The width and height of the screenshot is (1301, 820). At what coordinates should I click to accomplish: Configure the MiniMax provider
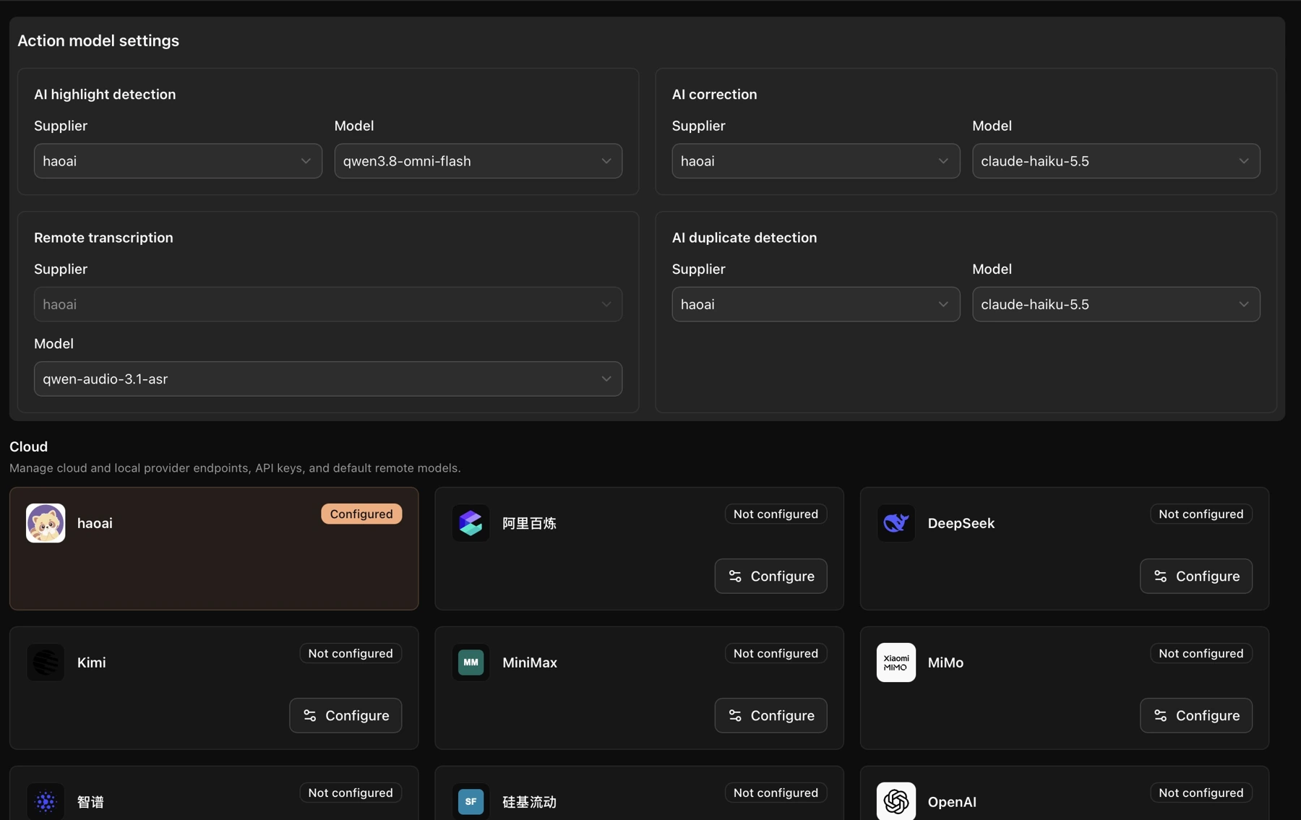[770, 715]
